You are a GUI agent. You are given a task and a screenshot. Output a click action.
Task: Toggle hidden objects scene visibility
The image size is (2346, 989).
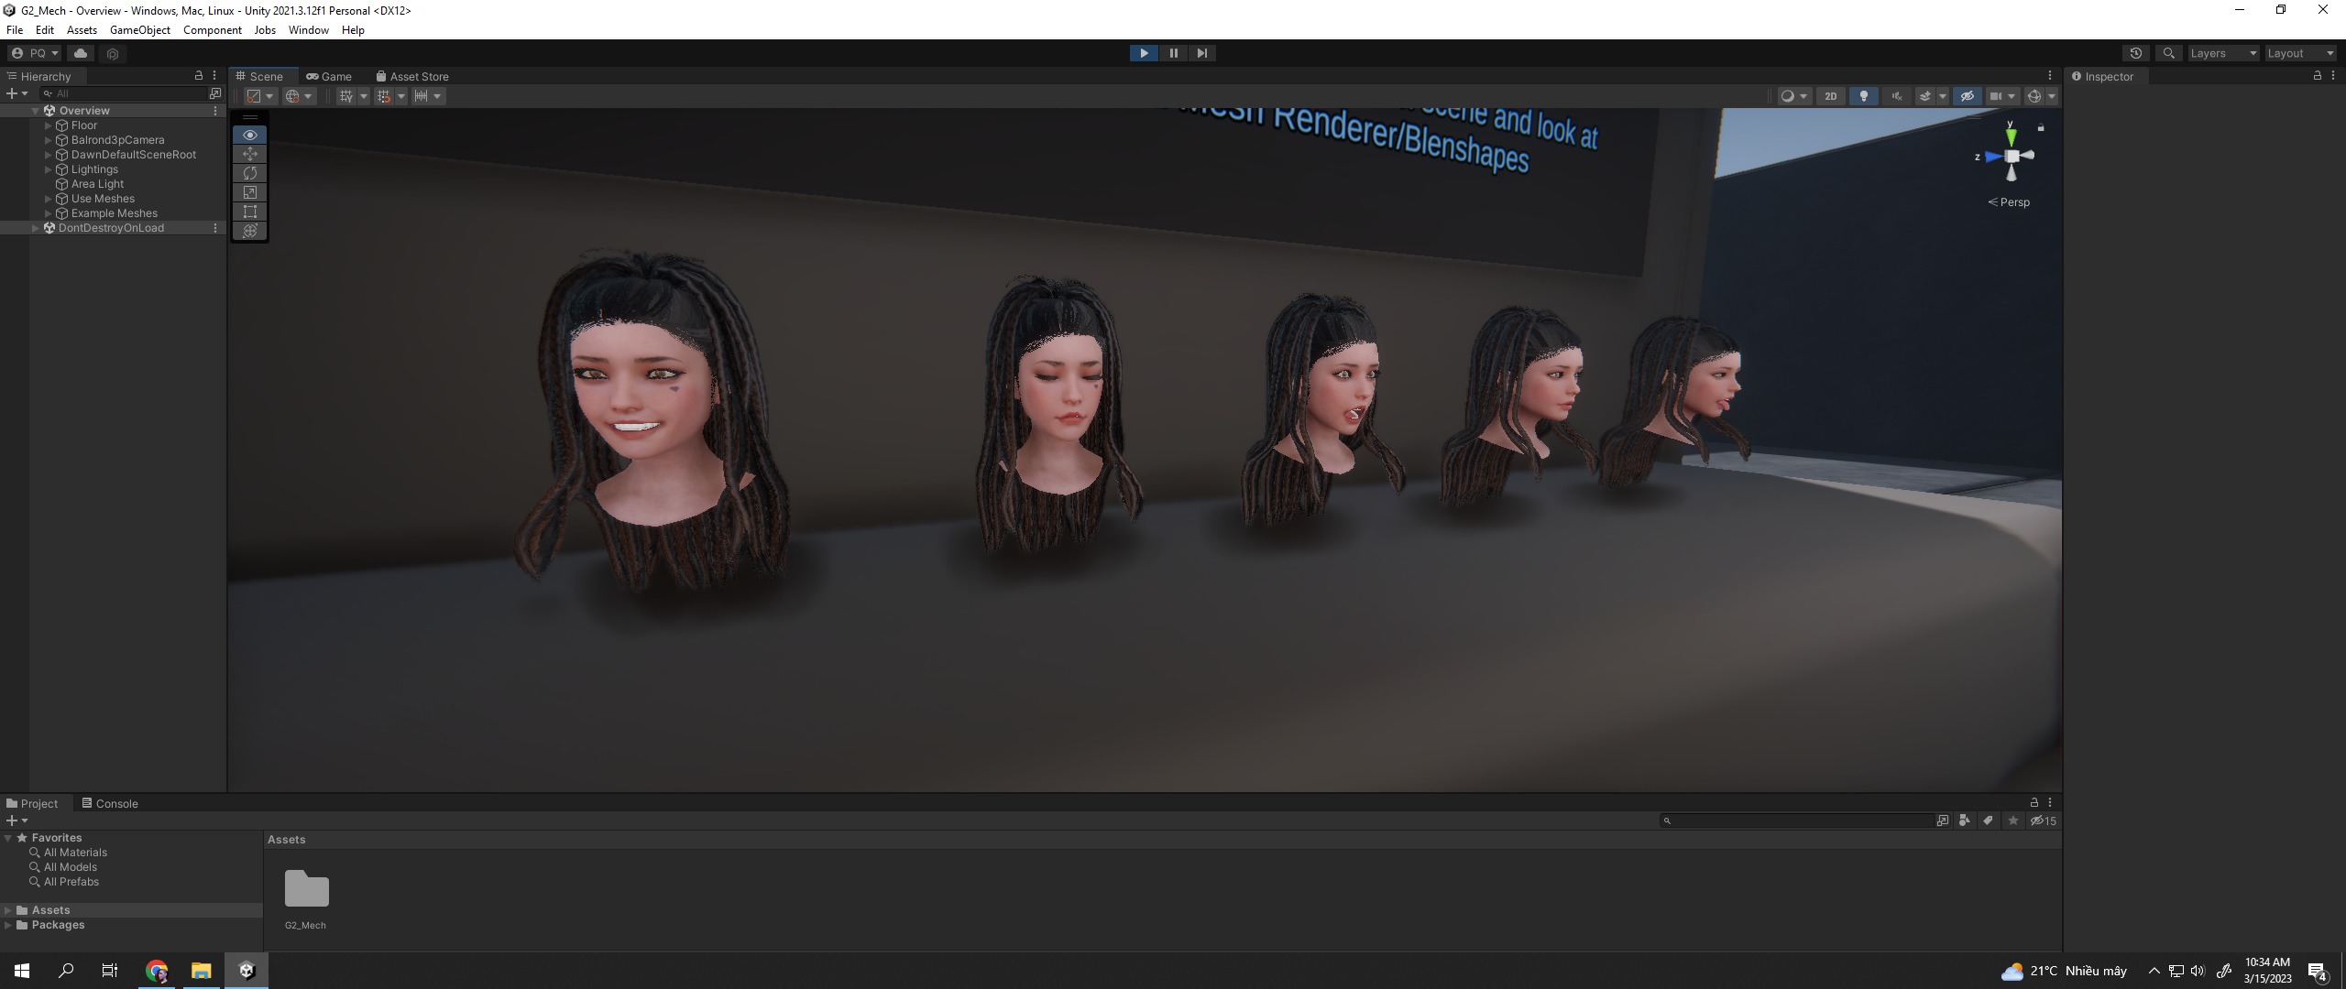pyautogui.click(x=1967, y=96)
